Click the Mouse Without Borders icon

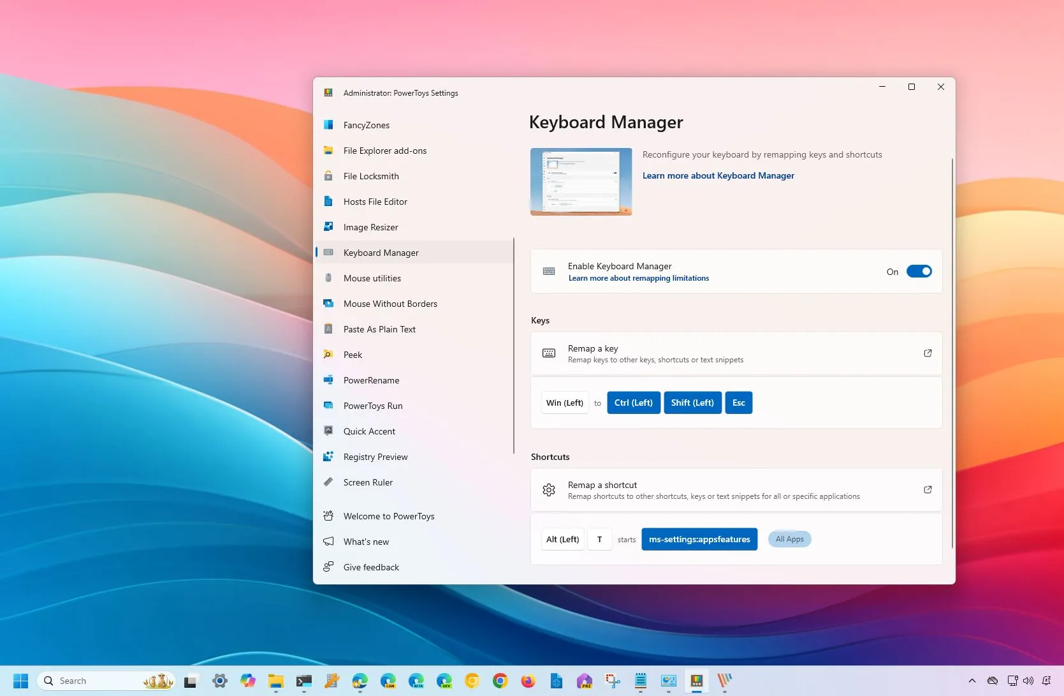pos(328,303)
